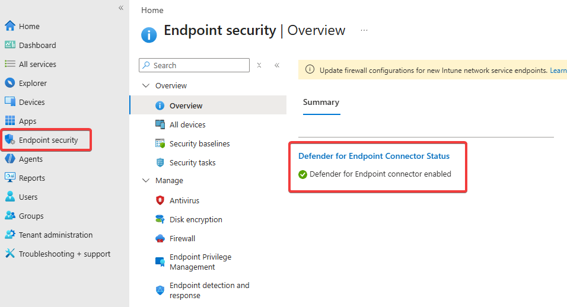Clear the menu search box
Viewport: 567px width, 307px height.
(x=259, y=65)
